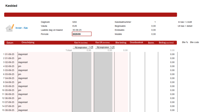
Task: Click description 'dagomzet' in row 3
Action: tap(23, 62)
